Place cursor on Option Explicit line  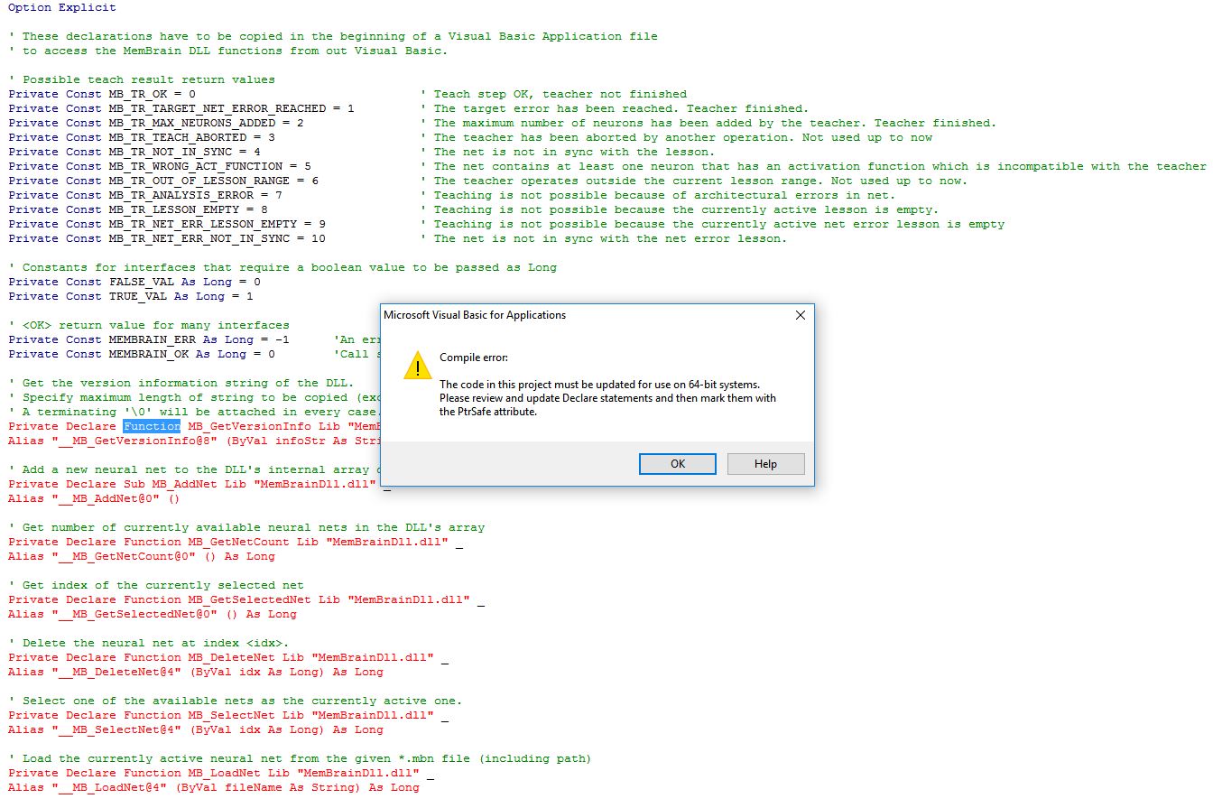click(61, 7)
